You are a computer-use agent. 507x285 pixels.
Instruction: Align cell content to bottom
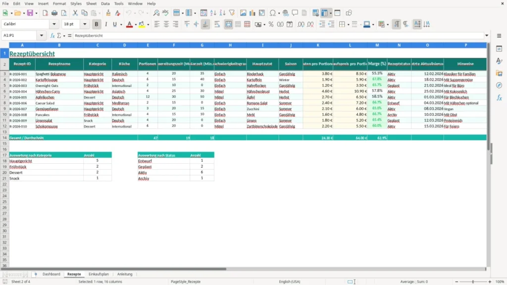coord(205,24)
